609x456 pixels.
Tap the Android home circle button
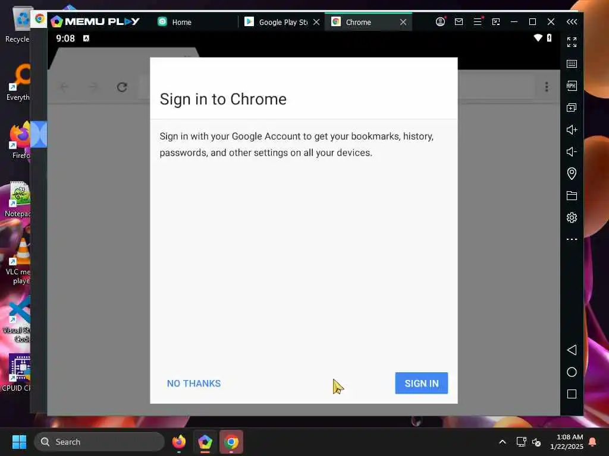point(572,372)
